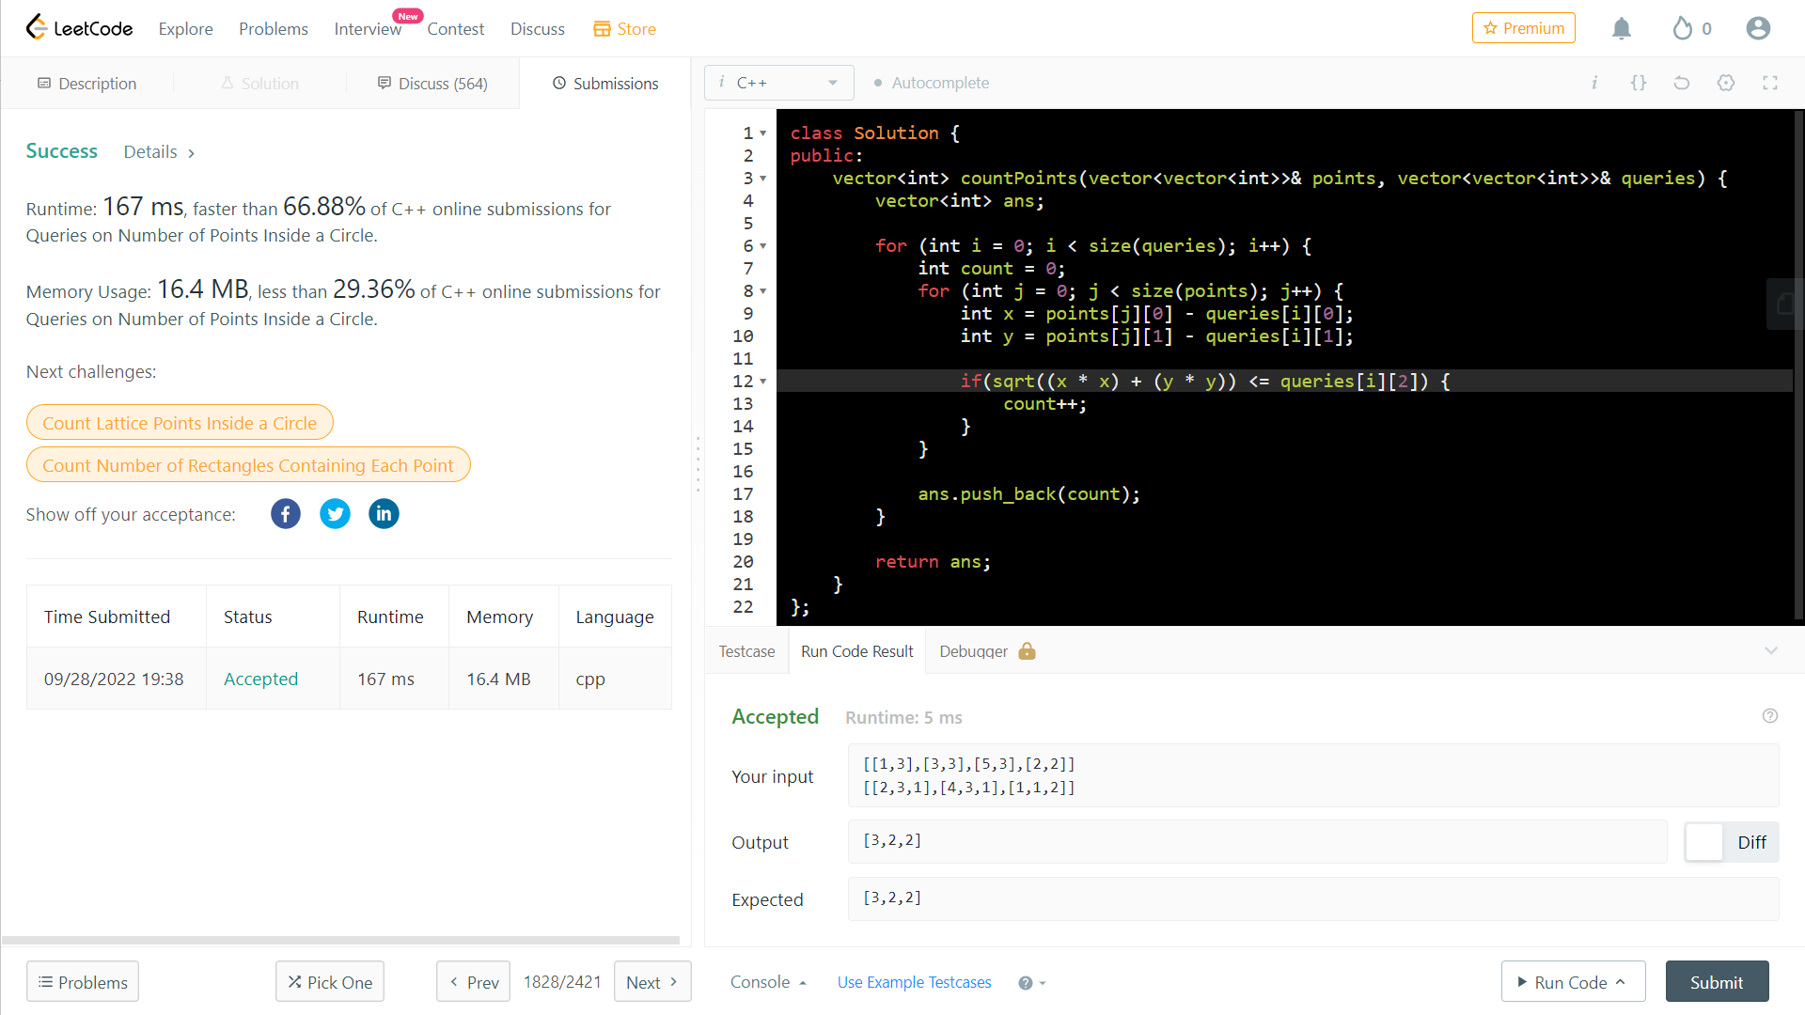Enter fullscreen editor mode
This screenshot has height=1015, width=1805.
[1770, 83]
